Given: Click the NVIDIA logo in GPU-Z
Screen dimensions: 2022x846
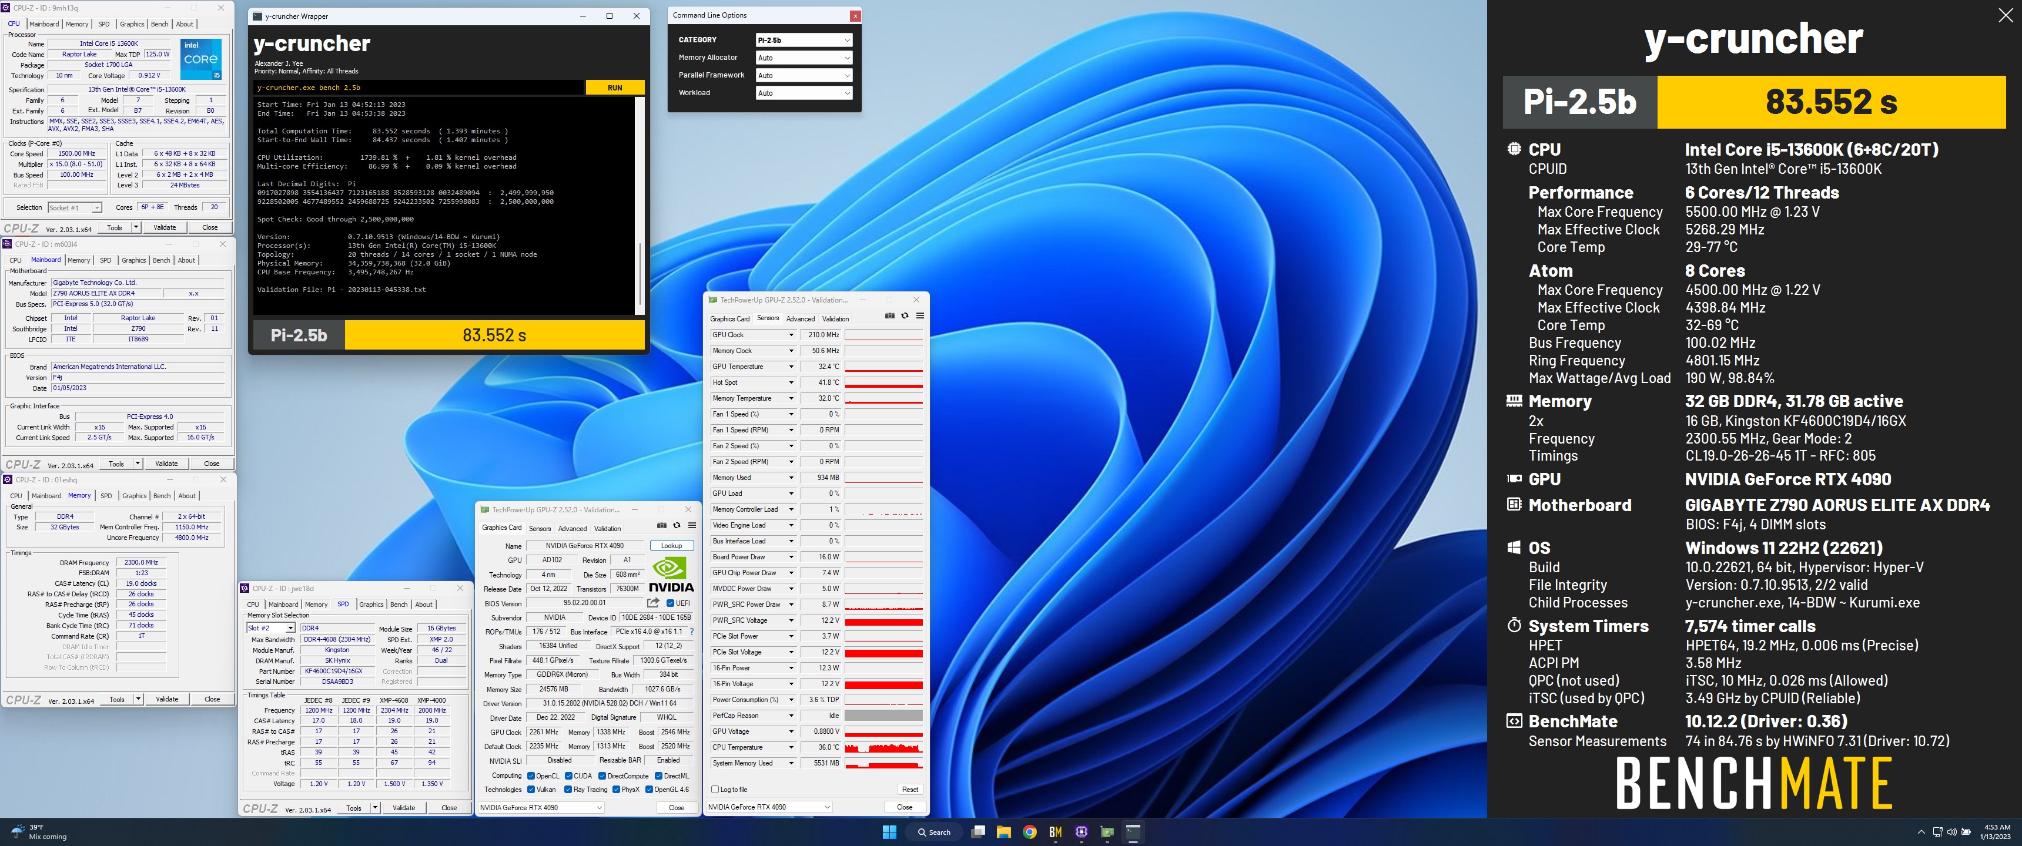Looking at the screenshot, I should tap(671, 573).
